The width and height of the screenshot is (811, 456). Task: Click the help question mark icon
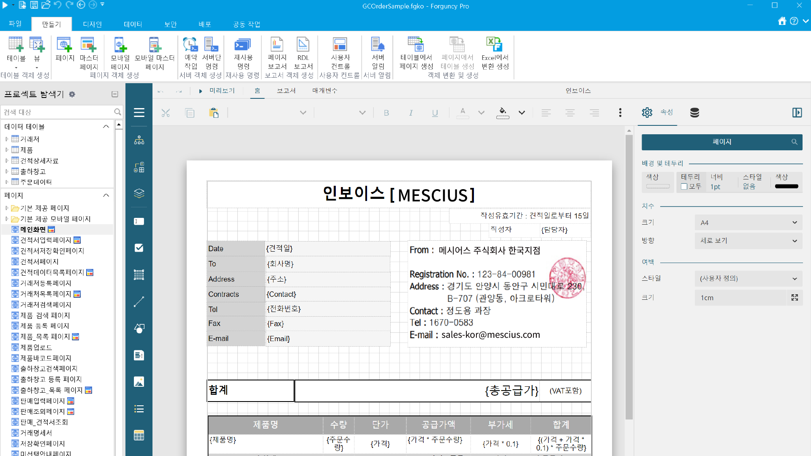click(x=794, y=21)
